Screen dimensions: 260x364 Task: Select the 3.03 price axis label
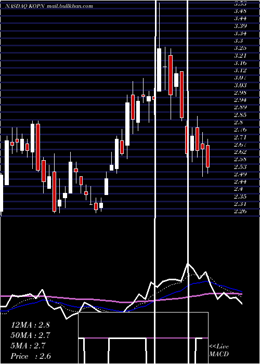click(240, 85)
